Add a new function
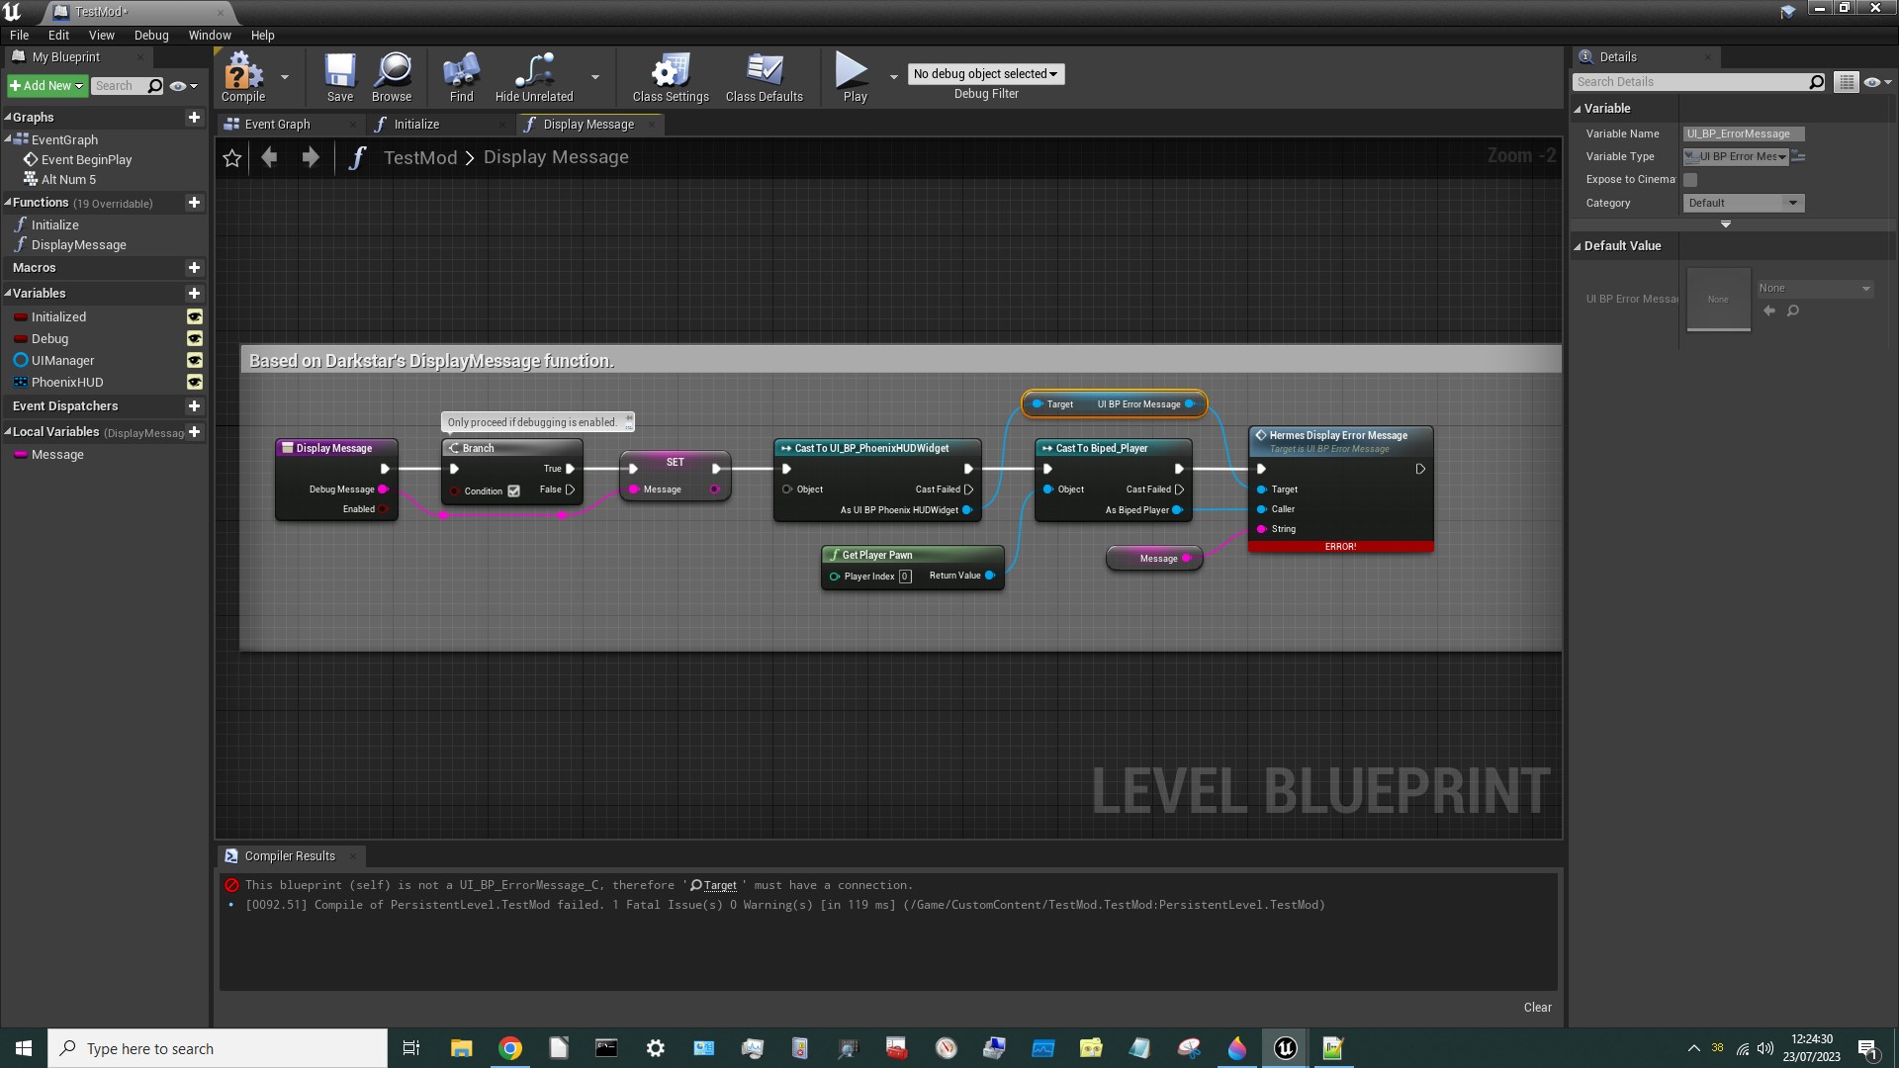Viewport: 1899px width, 1068px height. point(194,202)
